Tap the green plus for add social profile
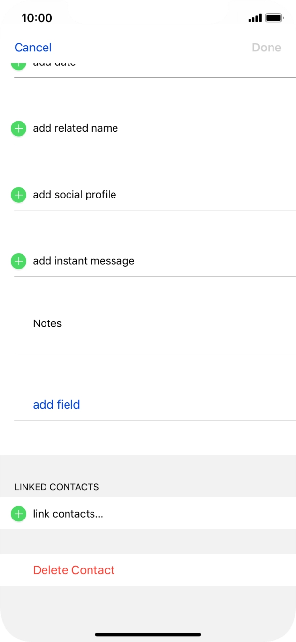296x642 pixels. click(x=18, y=195)
